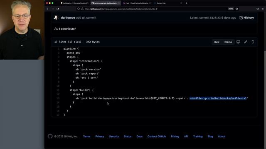The height and width of the screenshot is (149, 266).
Task: Click darinpope's avatar image
Action: [56, 17]
